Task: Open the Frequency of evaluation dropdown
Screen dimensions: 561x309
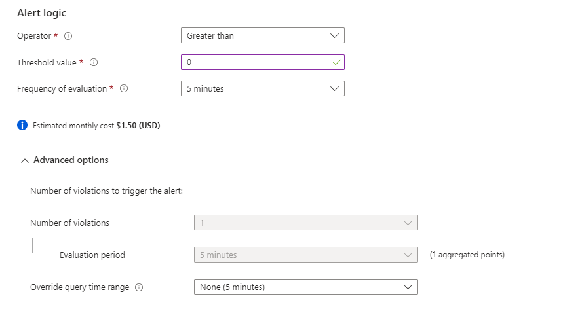Action: (x=262, y=88)
